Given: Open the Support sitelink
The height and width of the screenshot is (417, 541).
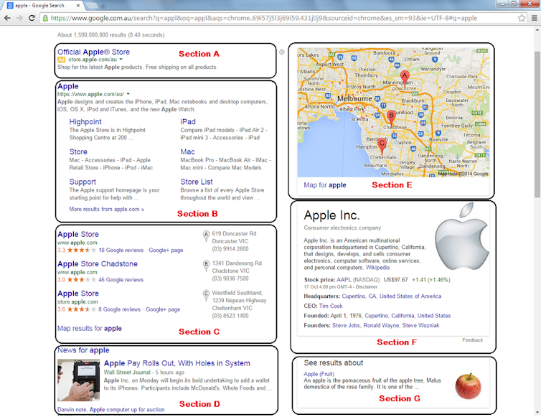Looking at the screenshot, I should pos(83,182).
